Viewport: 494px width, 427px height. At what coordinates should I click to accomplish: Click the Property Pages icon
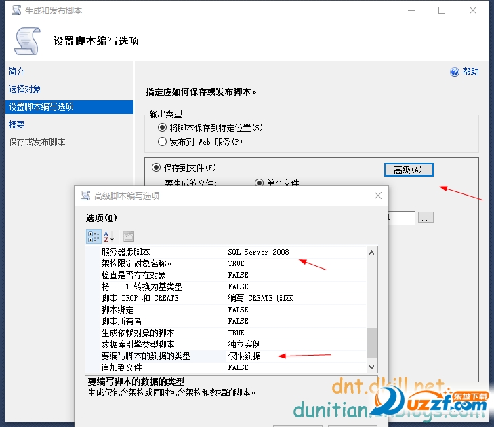[129, 236]
